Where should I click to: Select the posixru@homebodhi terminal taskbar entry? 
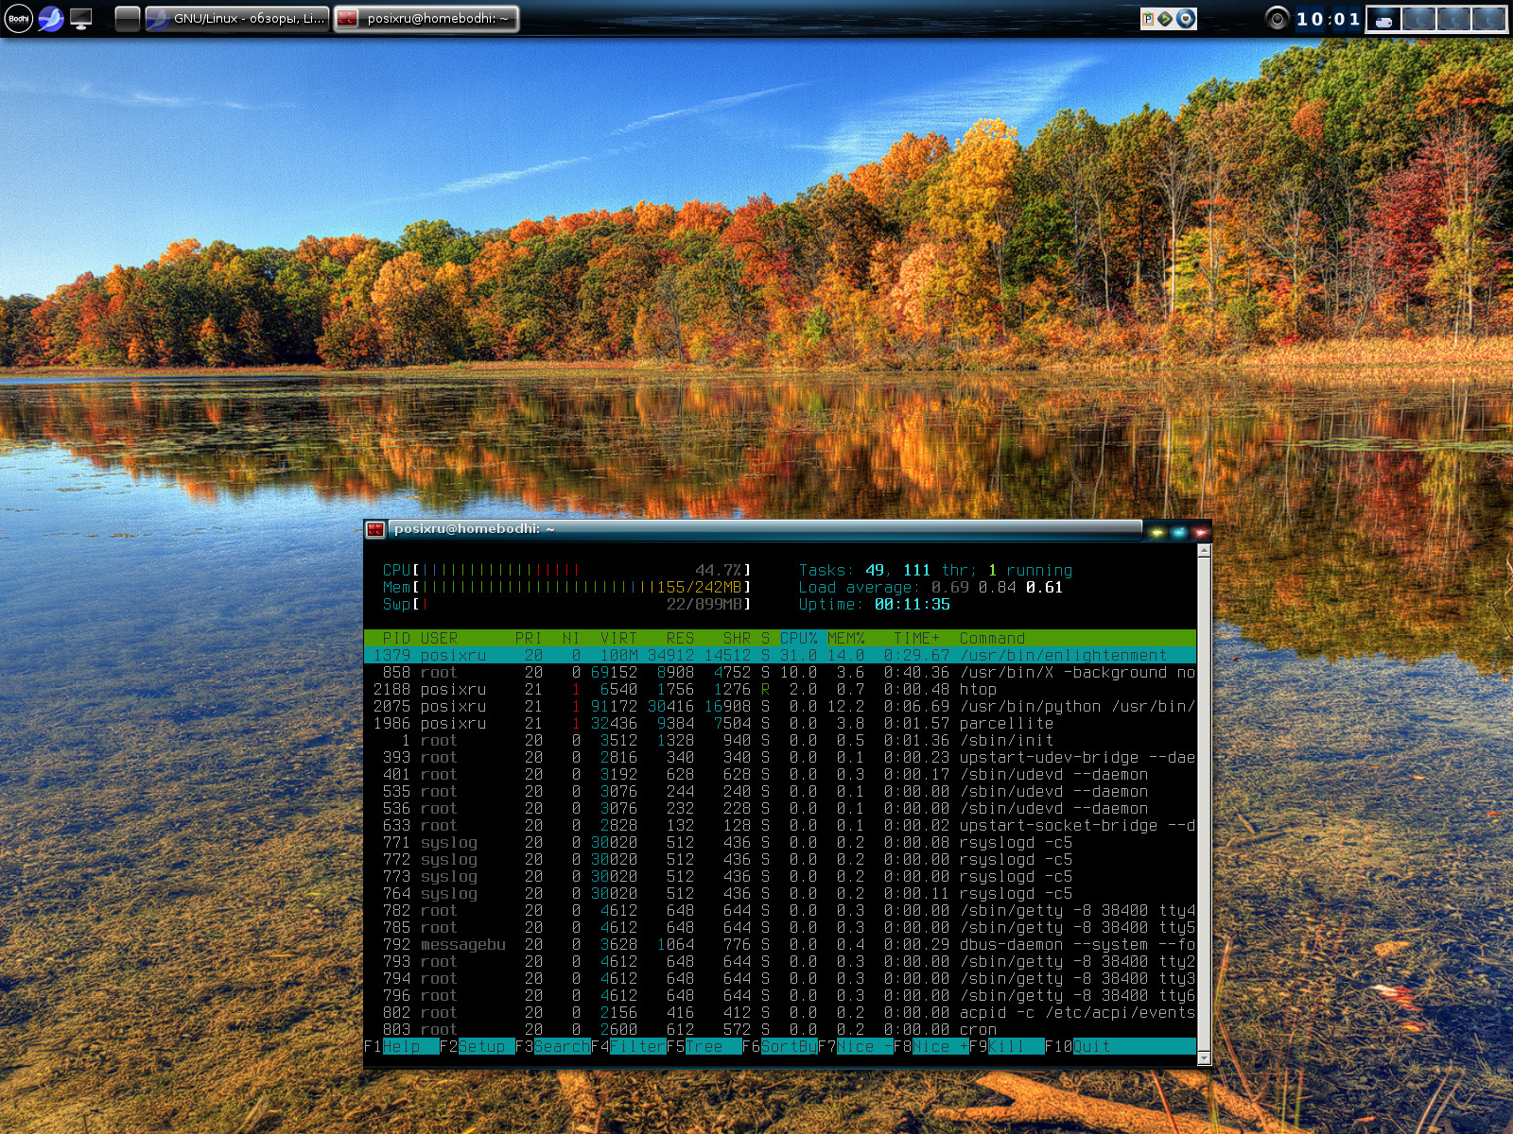point(426,19)
